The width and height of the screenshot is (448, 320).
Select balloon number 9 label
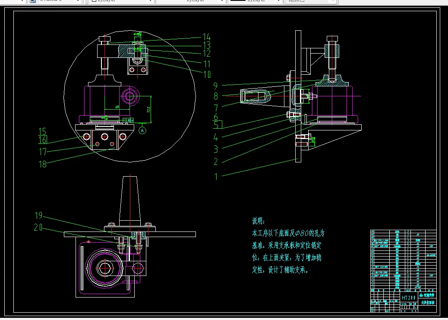click(216, 85)
